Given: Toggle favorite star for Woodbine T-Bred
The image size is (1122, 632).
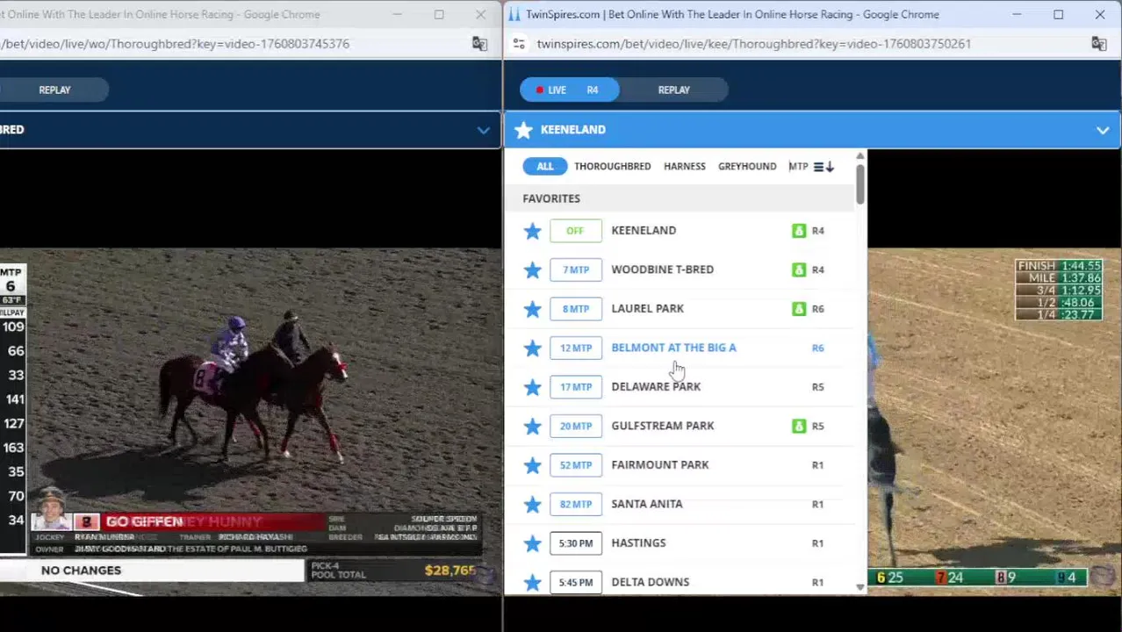Looking at the screenshot, I should 532,269.
